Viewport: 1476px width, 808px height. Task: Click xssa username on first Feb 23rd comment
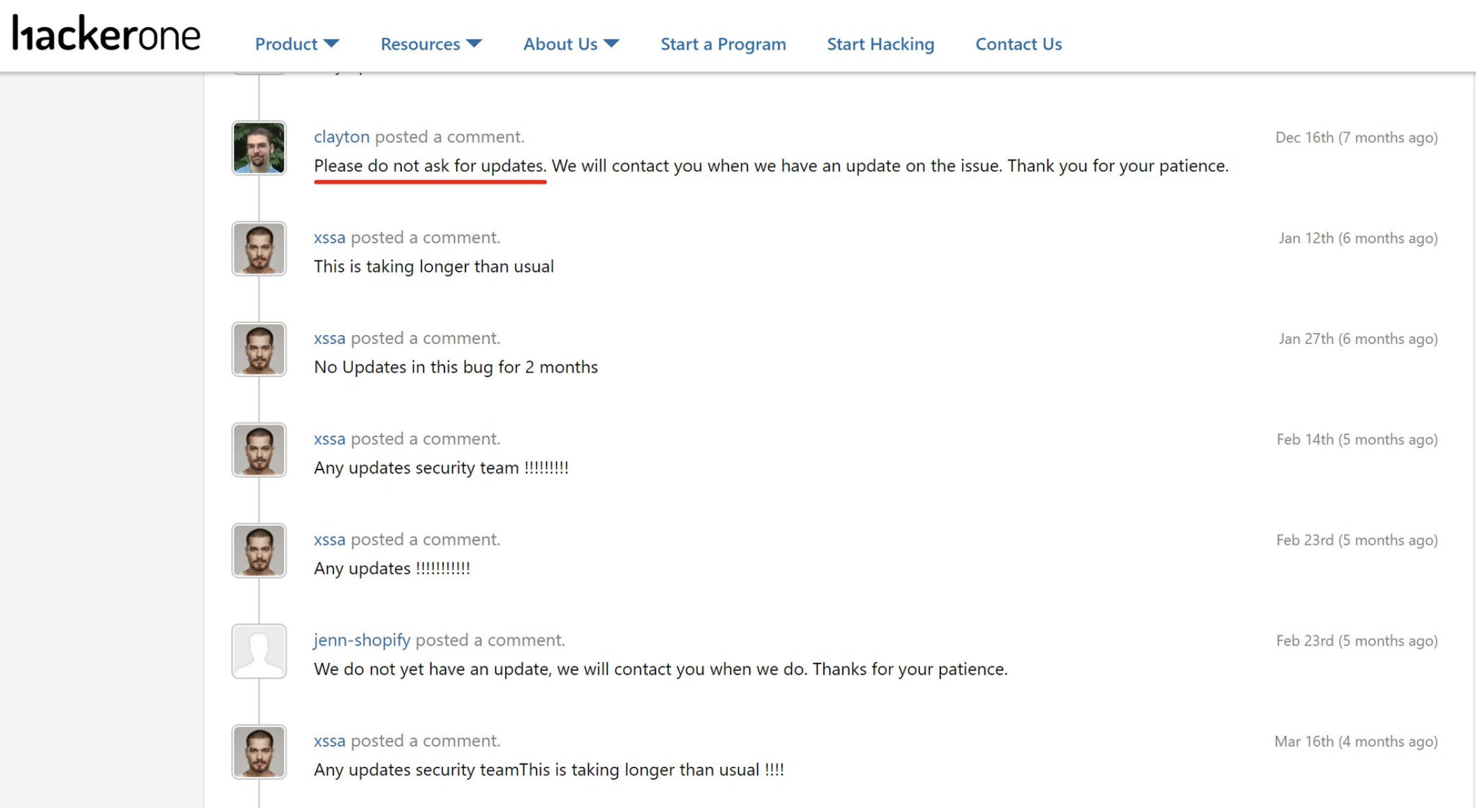tap(329, 539)
